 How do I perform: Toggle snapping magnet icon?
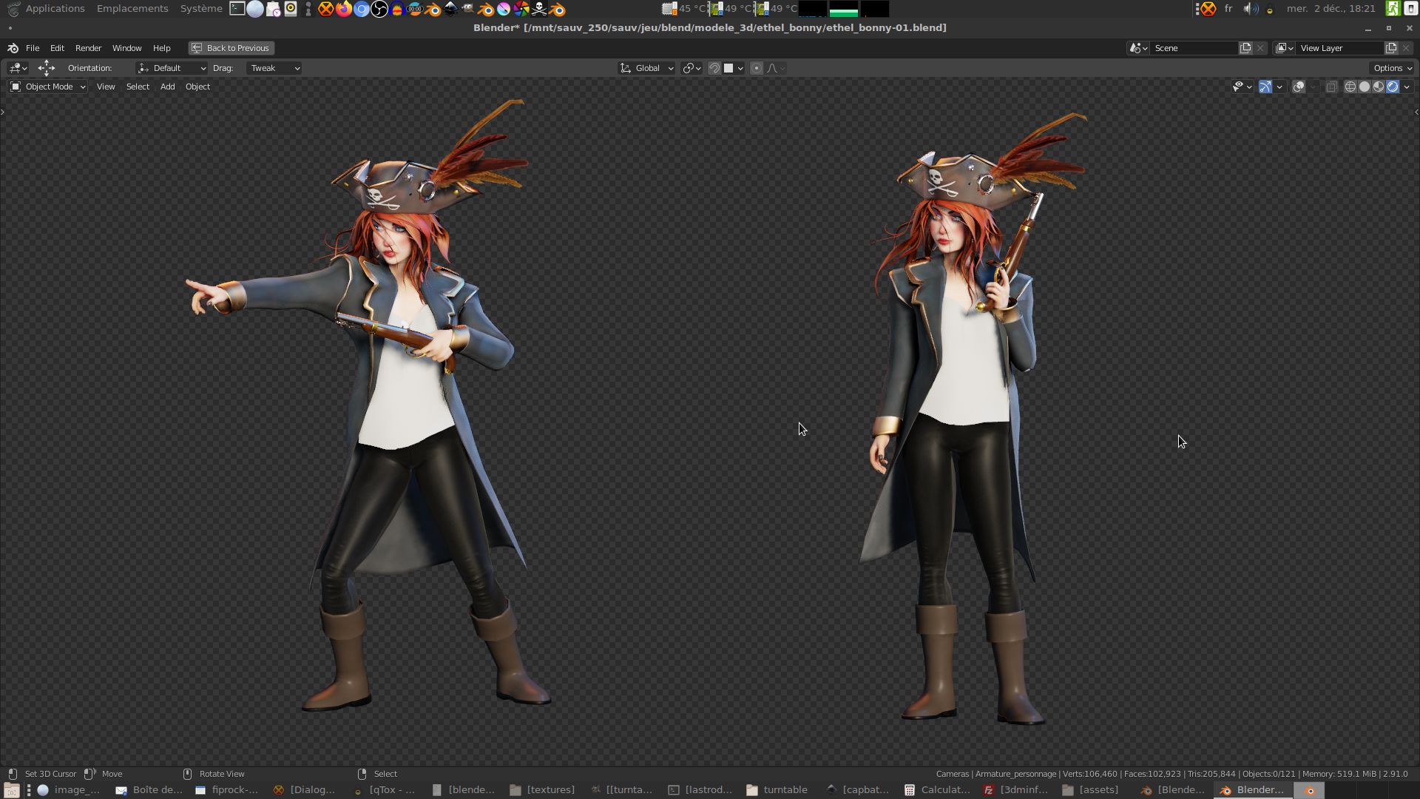714,68
